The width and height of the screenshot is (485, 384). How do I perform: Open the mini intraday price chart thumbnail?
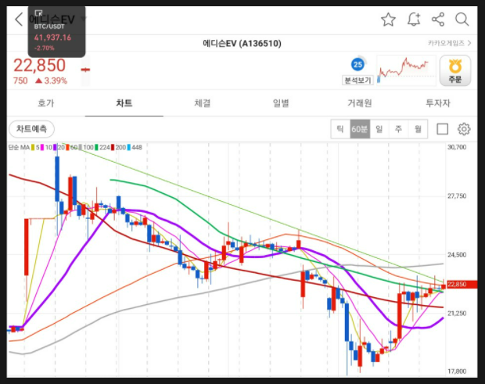pos(406,70)
